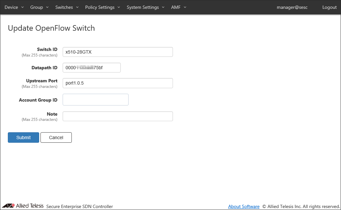Open the About Software link

(244, 206)
